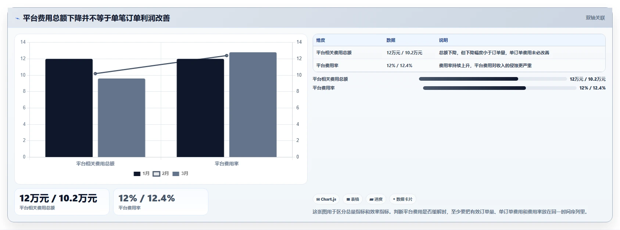Click x-axis label 平台相关费用总额
This screenshot has width=620, height=230.
click(x=95, y=164)
